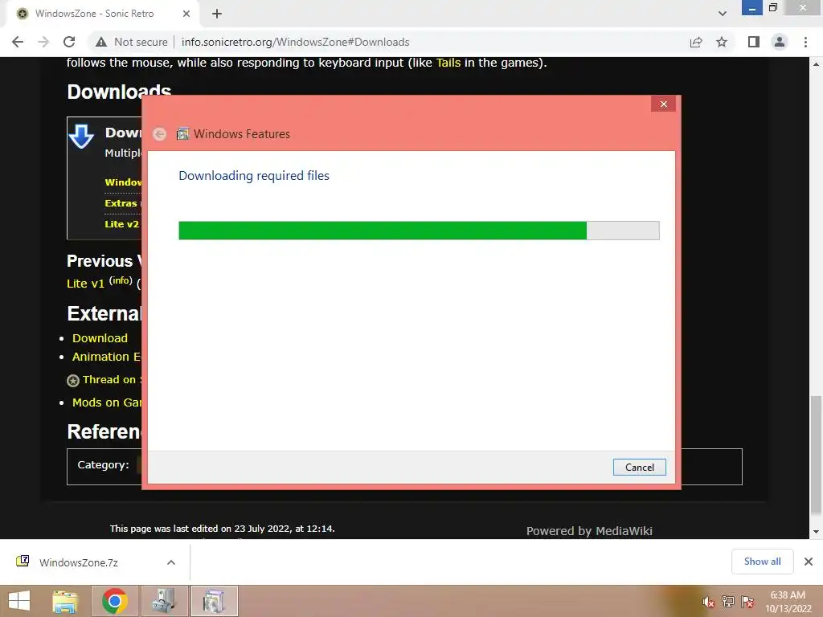
Task: Open File Explorer from taskbar
Action: [x=65, y=601]
